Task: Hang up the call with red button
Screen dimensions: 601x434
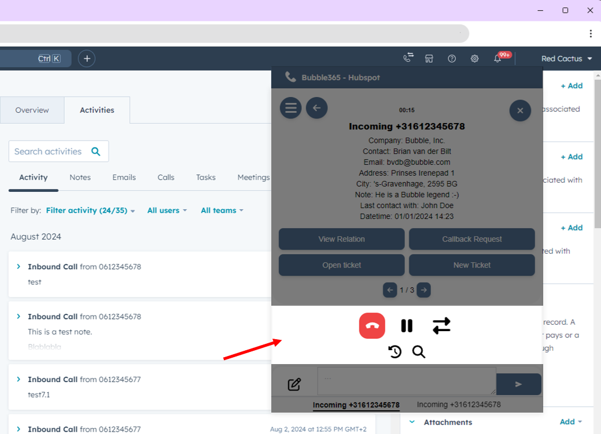Action: pos(372,326)
